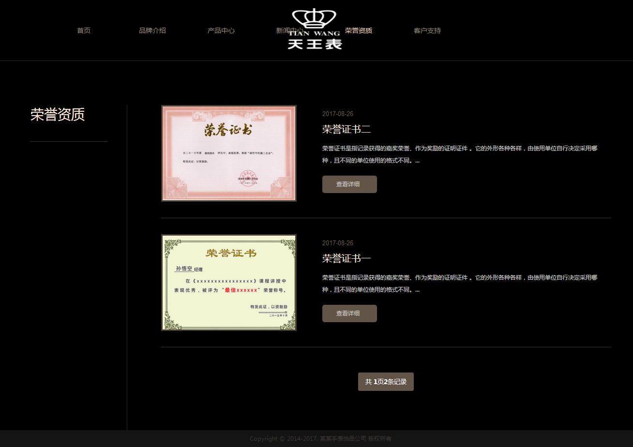Click the 共1页2条记录 pagination box
The height and width of the screenshot is (447, 633).
click(x=386, y=382)
